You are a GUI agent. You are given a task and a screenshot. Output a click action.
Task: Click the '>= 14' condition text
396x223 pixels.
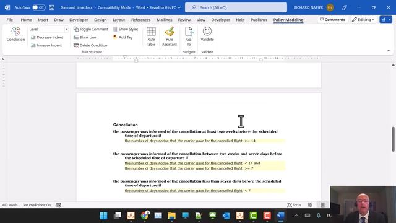coord(250,141)
